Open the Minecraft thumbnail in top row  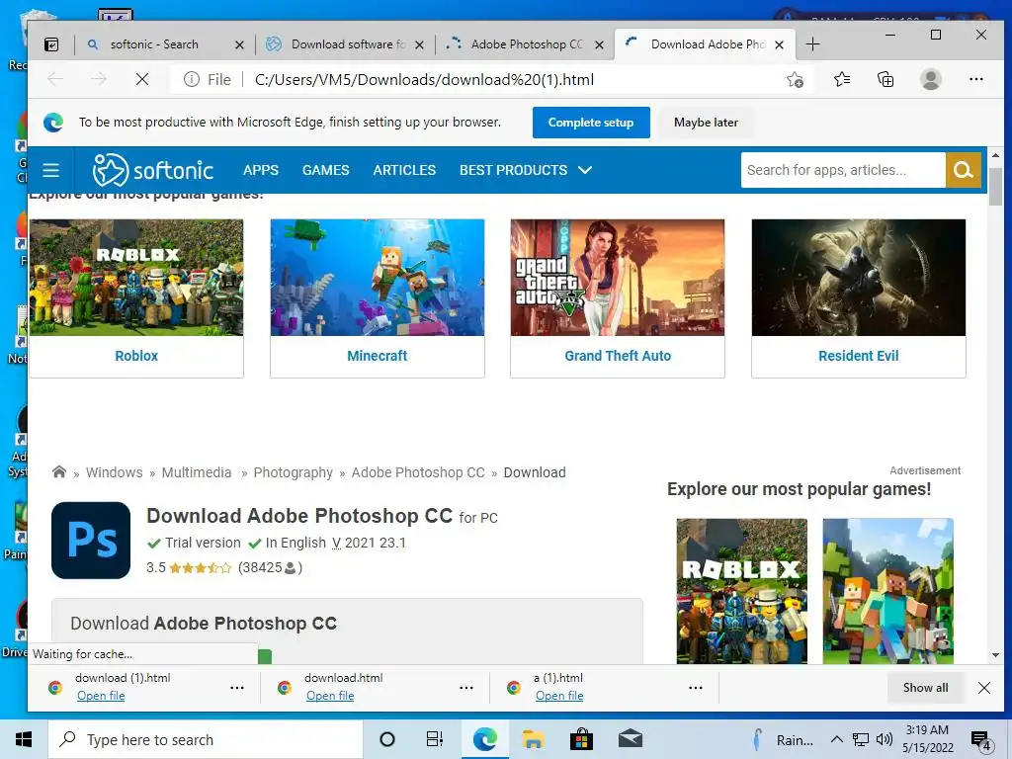[377, 277]
